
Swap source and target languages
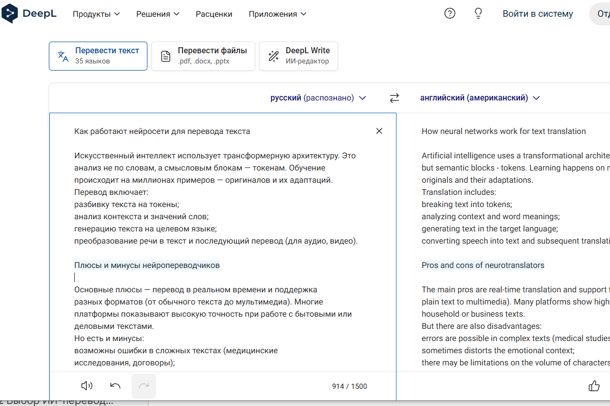coord(394,98)
